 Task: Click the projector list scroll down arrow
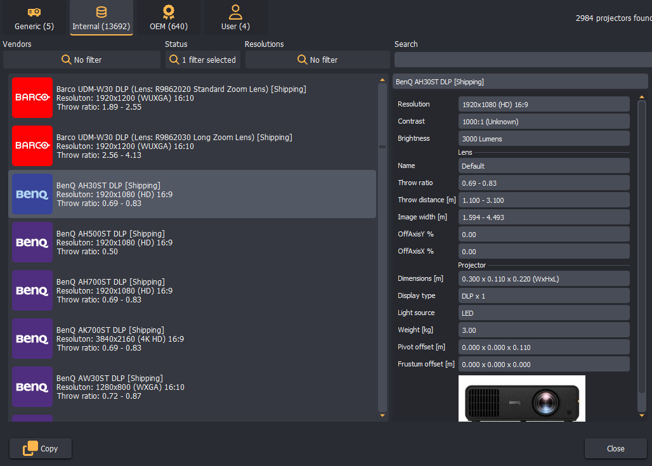click(382, 415)
